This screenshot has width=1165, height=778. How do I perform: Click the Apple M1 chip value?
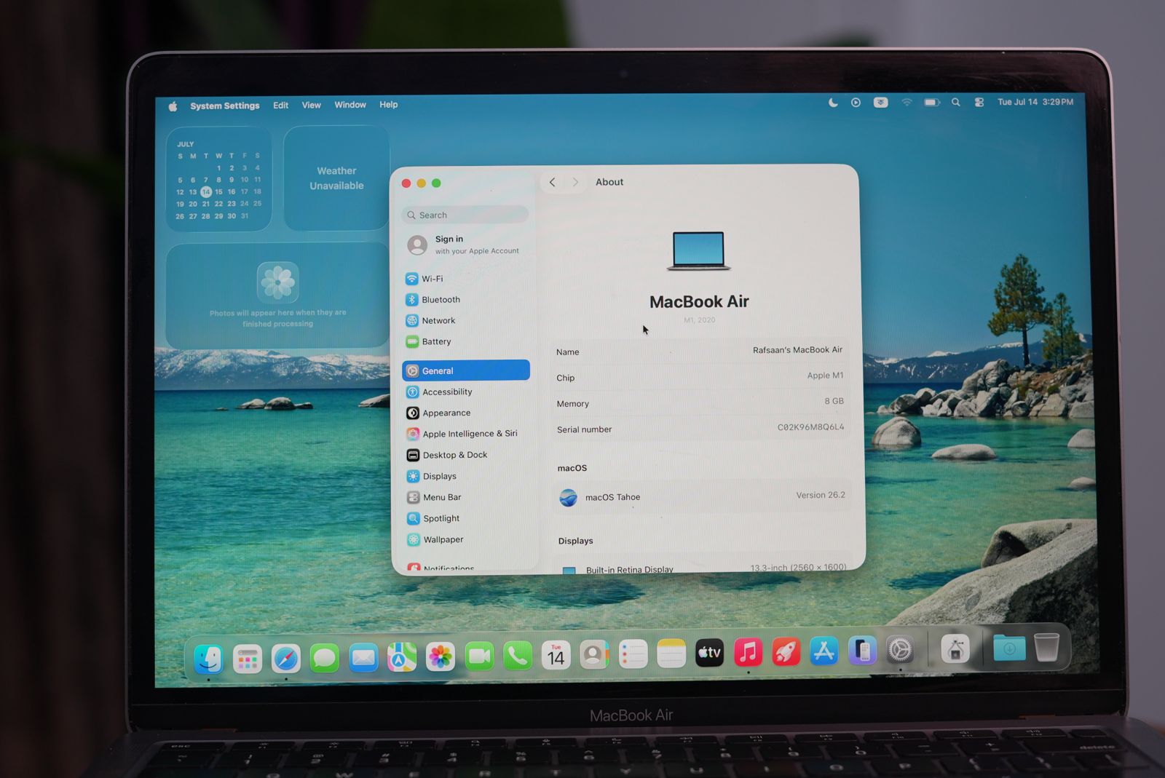coord(825,376)
